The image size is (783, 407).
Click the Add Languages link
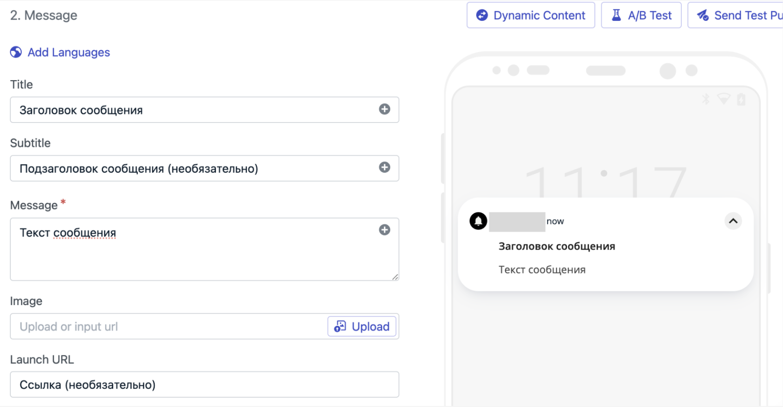click(x=69, y=52)
